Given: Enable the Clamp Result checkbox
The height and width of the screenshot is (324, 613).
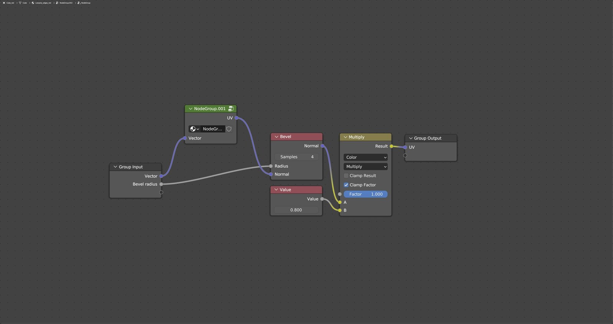Looking at the screenshot, I should coord(346,176).
